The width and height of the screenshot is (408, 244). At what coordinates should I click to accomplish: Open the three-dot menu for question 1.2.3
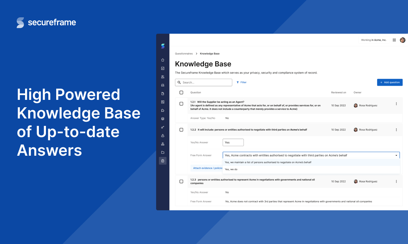pos(396,181)
